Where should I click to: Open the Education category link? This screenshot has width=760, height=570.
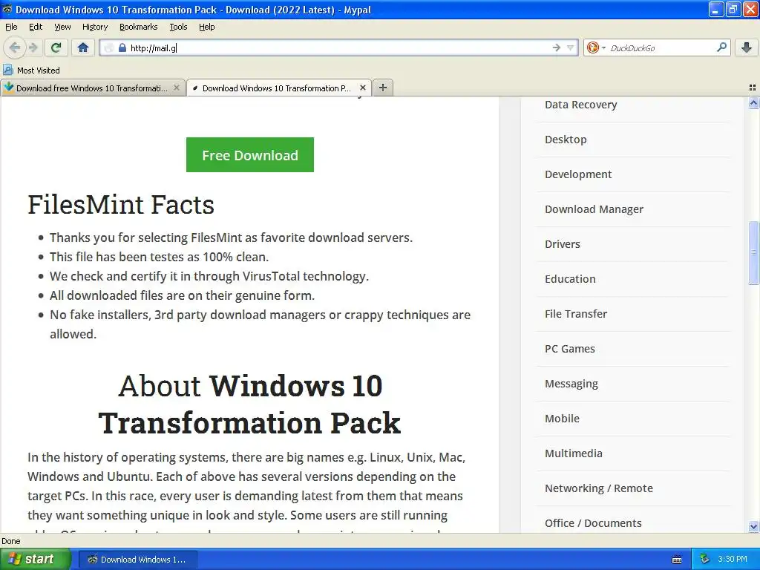pyautogui.click(x=570, y=279)
